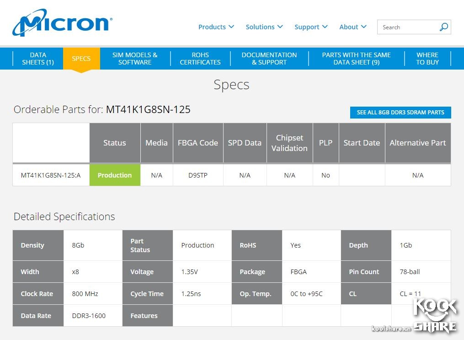Click the Pin Count value 78-ball
This screenshot has height=340, width=464.
410,271
